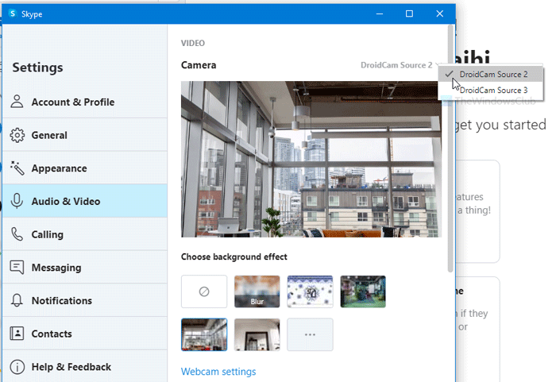Pick the green room background effect
The width and height of the screenshot is (556, 382).
(x=363, y=291)
